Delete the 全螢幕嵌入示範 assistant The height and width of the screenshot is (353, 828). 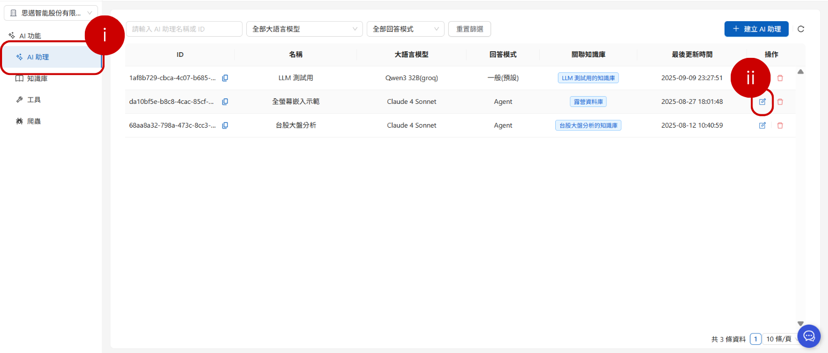[780, 102]
